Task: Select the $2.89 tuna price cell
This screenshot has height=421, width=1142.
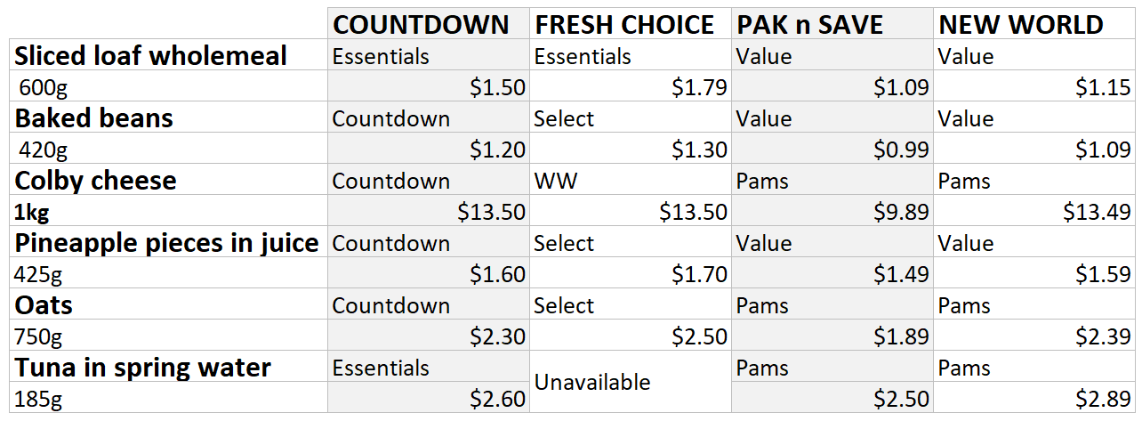Action: click(x=1035, y=397)
